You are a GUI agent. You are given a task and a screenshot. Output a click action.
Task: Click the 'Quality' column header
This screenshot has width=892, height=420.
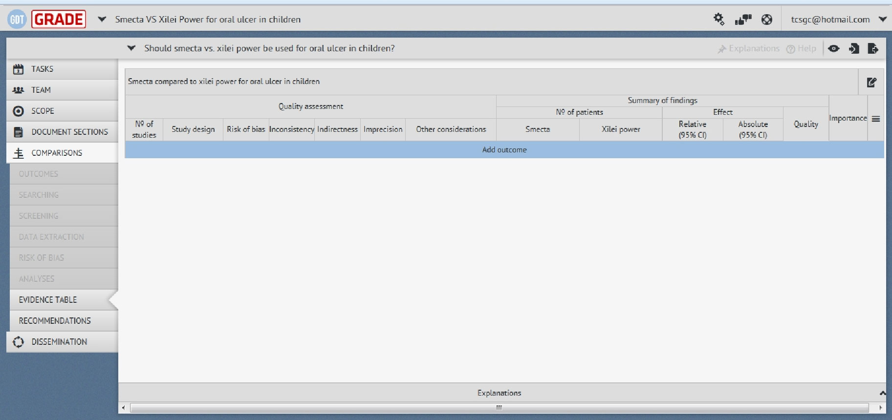click(x=806, y=124)
